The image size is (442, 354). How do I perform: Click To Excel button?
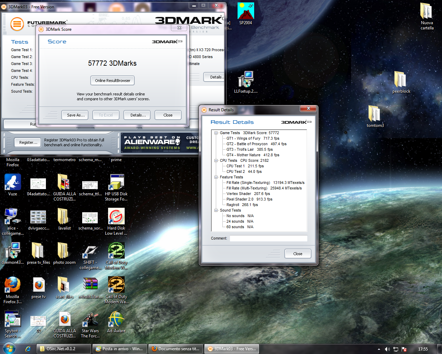pyautogui.click(x=106, y=115)
